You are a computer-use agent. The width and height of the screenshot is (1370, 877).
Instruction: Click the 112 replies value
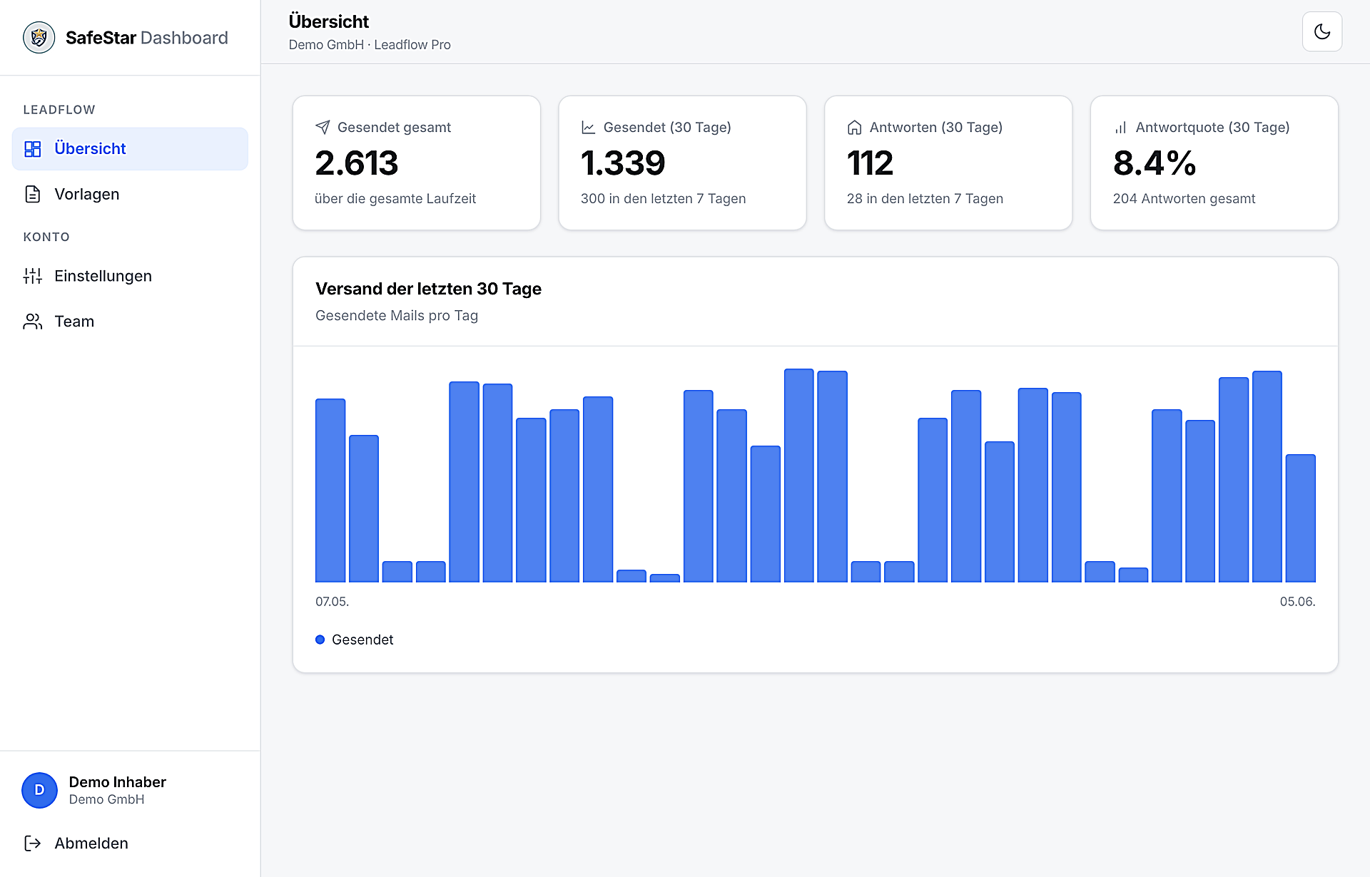(870, 163)
